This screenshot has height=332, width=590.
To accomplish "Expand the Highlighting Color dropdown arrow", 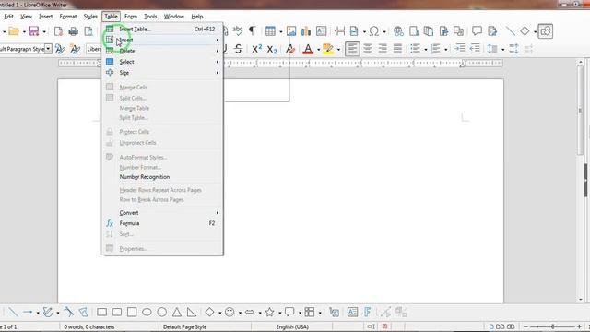I will (x=338, y=49).
